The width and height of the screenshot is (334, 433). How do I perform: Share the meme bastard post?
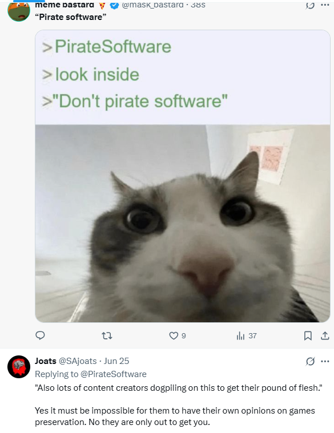click(325, 336)
